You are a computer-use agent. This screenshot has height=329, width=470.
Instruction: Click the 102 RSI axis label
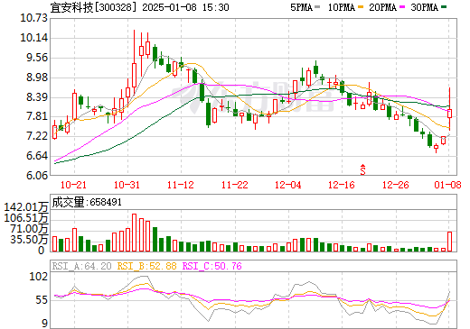[x=38, y=277]
